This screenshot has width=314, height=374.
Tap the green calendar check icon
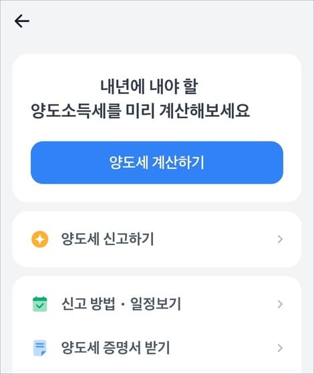tap(40, 304)
